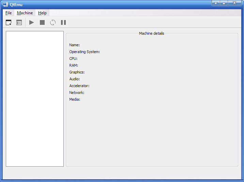244x182 pixels.
Task: Click the CPU: label
Action: [73, 59]
